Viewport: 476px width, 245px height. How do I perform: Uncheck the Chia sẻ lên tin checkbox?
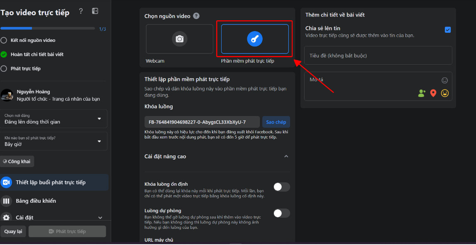click(x=448, y=30)
